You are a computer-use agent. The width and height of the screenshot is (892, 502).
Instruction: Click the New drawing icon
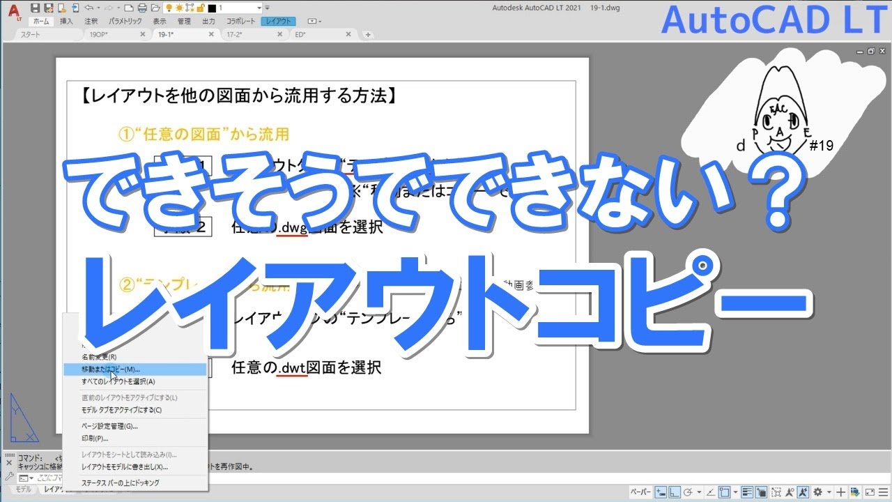[128, 8]
